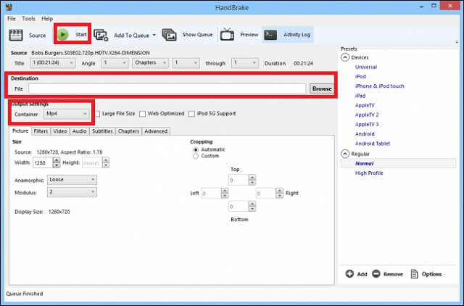Open the Help menu

coord(47,19)
